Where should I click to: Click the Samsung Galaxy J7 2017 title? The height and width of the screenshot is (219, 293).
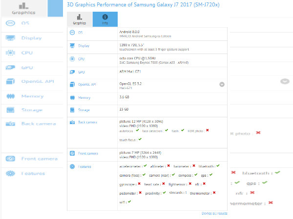pyautogui.click(x=143, y=5)
